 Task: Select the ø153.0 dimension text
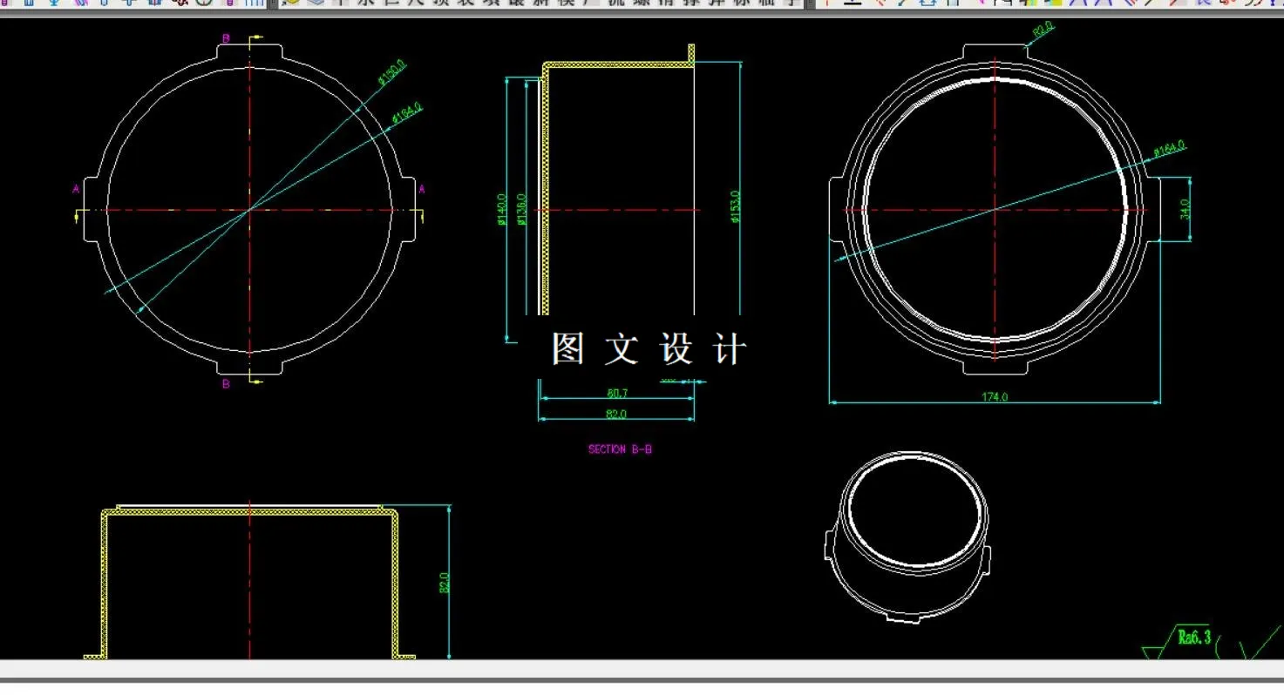735,206
